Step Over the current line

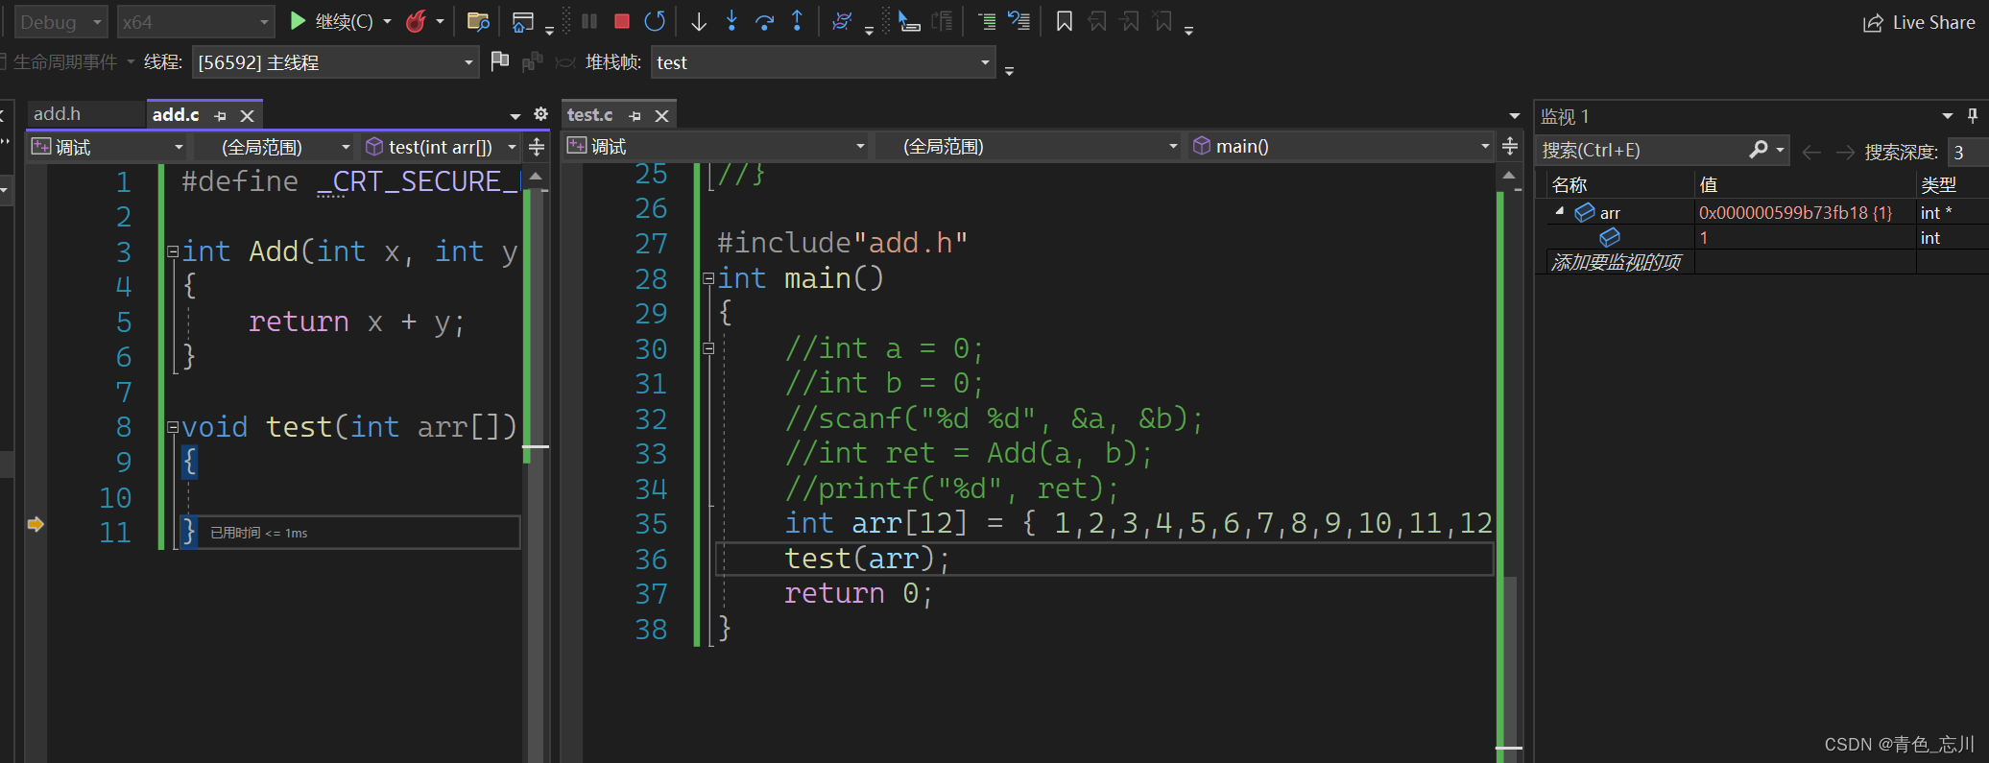tap(764, 21)
